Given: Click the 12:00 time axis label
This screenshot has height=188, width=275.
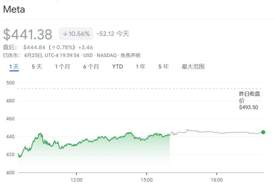Looking at the screenshot, I should click(x=77, y=180).
